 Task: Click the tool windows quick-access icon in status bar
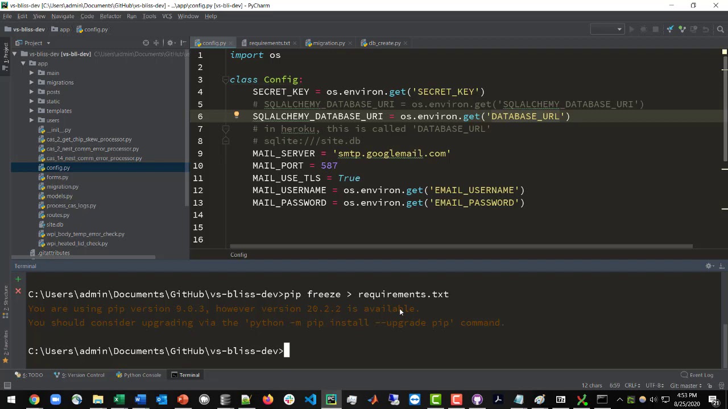[x=7, y=386]
